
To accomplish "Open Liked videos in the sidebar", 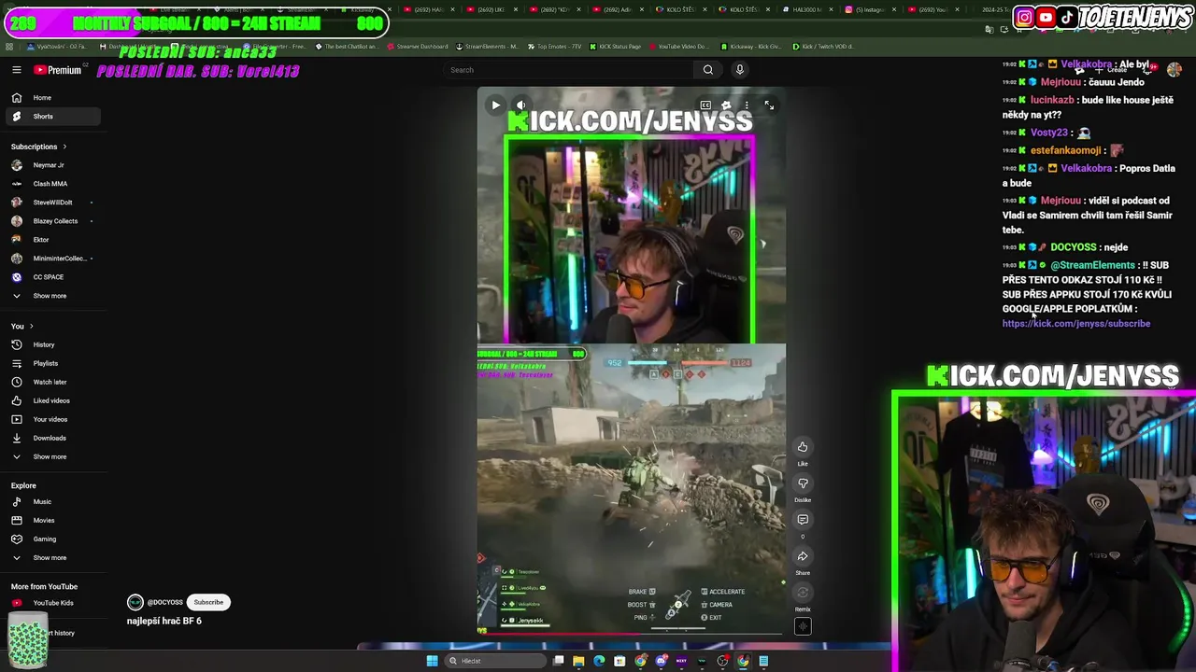I will [x=50, y=400].
